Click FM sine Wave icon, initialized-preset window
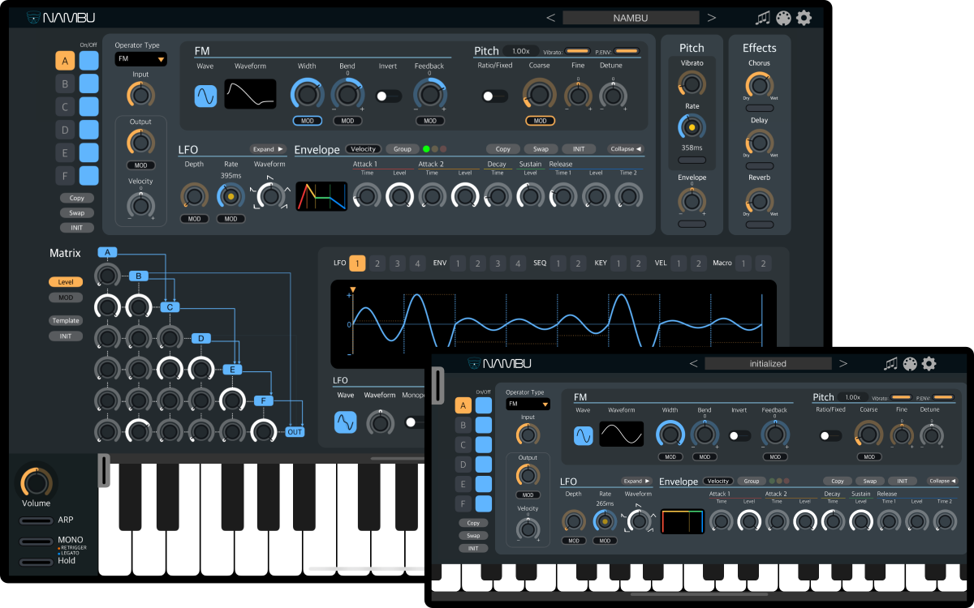This screenshot has height=608, width=974. click(x=584, y=435)
